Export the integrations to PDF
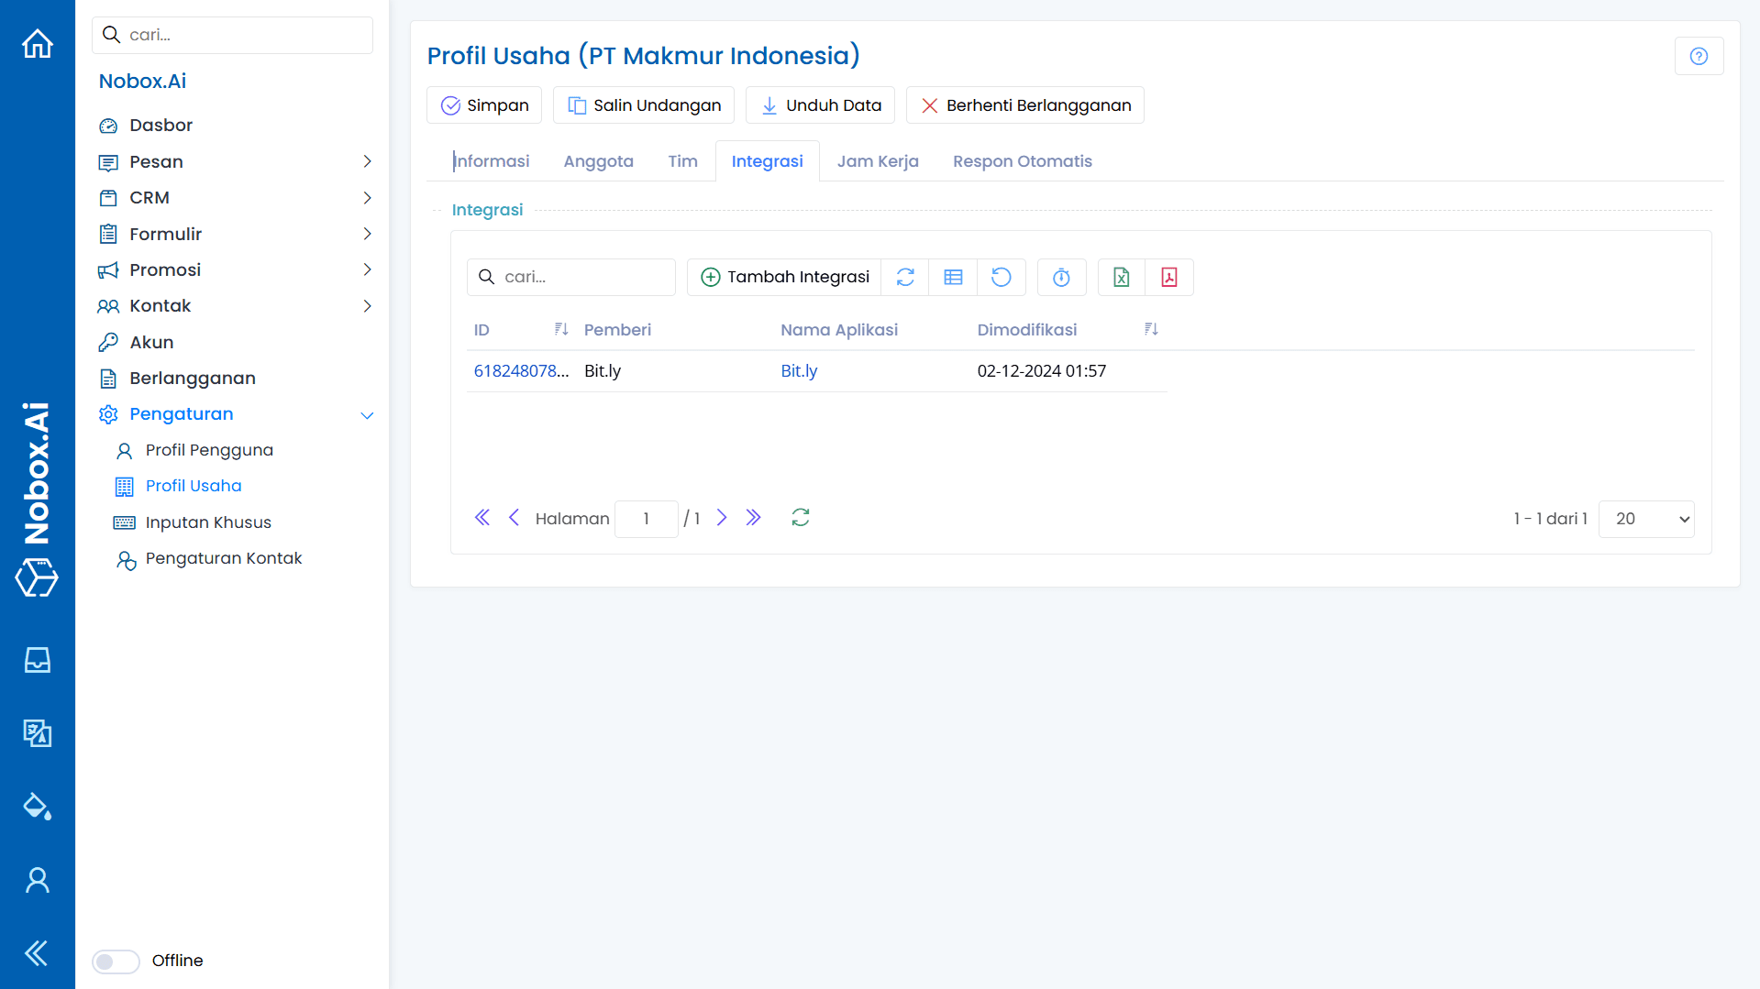The width and height of the screenshot is (1760, 989). click(1169, 277)
